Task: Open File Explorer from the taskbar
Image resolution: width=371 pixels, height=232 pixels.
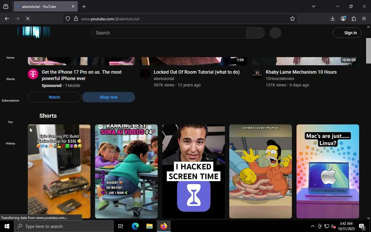Action: pyautogui.click(x=149, y=226)
